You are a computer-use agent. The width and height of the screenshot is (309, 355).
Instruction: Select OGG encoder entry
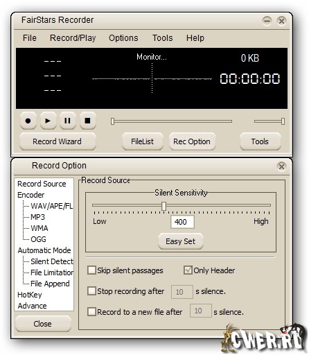tap(38, 239)
